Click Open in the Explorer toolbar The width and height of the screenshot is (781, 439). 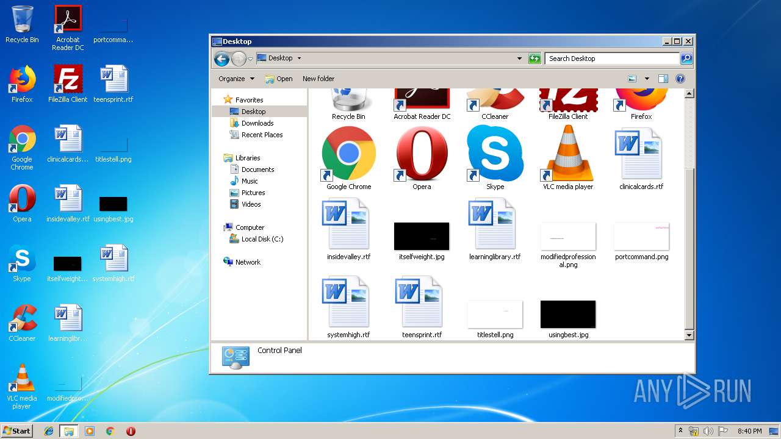[x=279, y=79]
